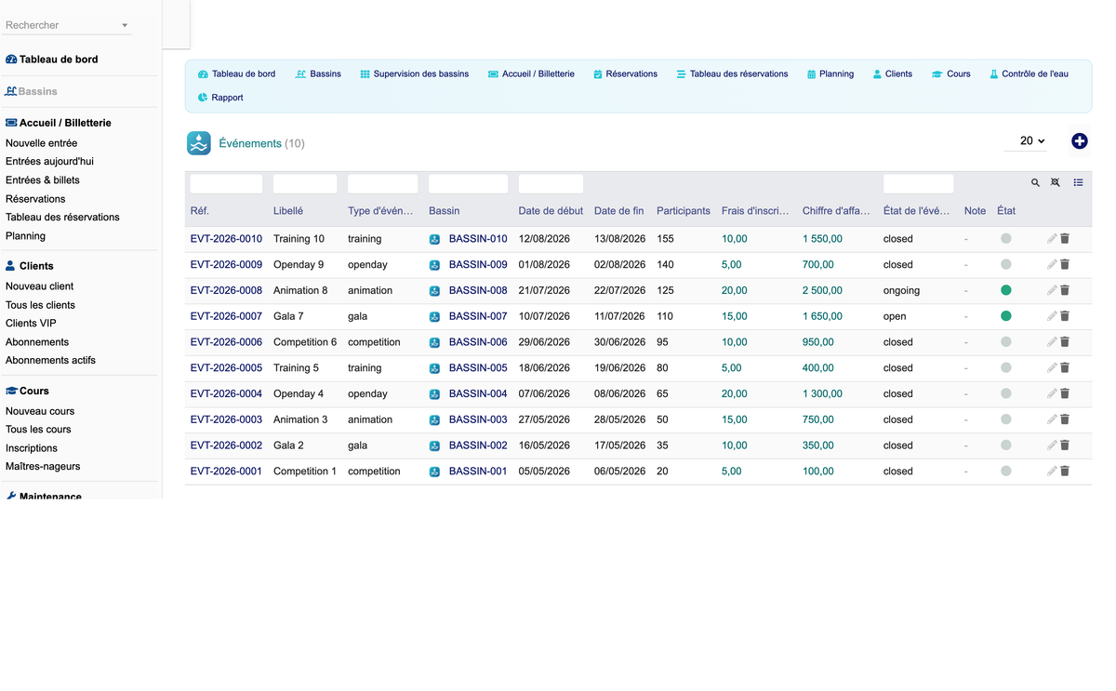Image resolution: width=1116 pixels, height=691 pixels.
Task: Open sidebar Maintenance menu
Action: 44,496
